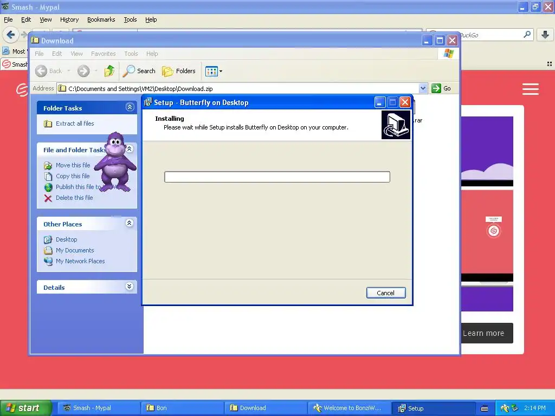555x416 pixels.
Task: Switch to Bon taskbar button
Action: click(x=182, y=408)
